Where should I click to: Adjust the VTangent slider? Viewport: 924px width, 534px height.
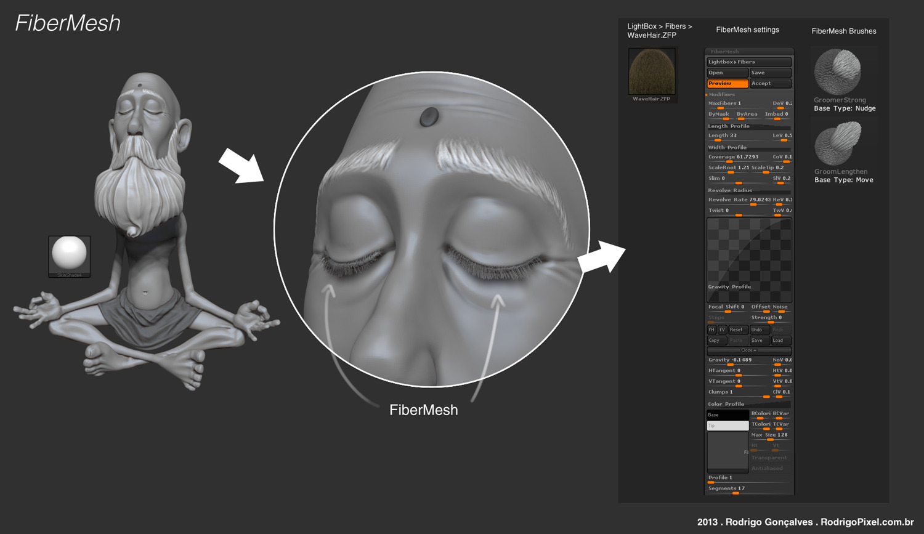738,382
